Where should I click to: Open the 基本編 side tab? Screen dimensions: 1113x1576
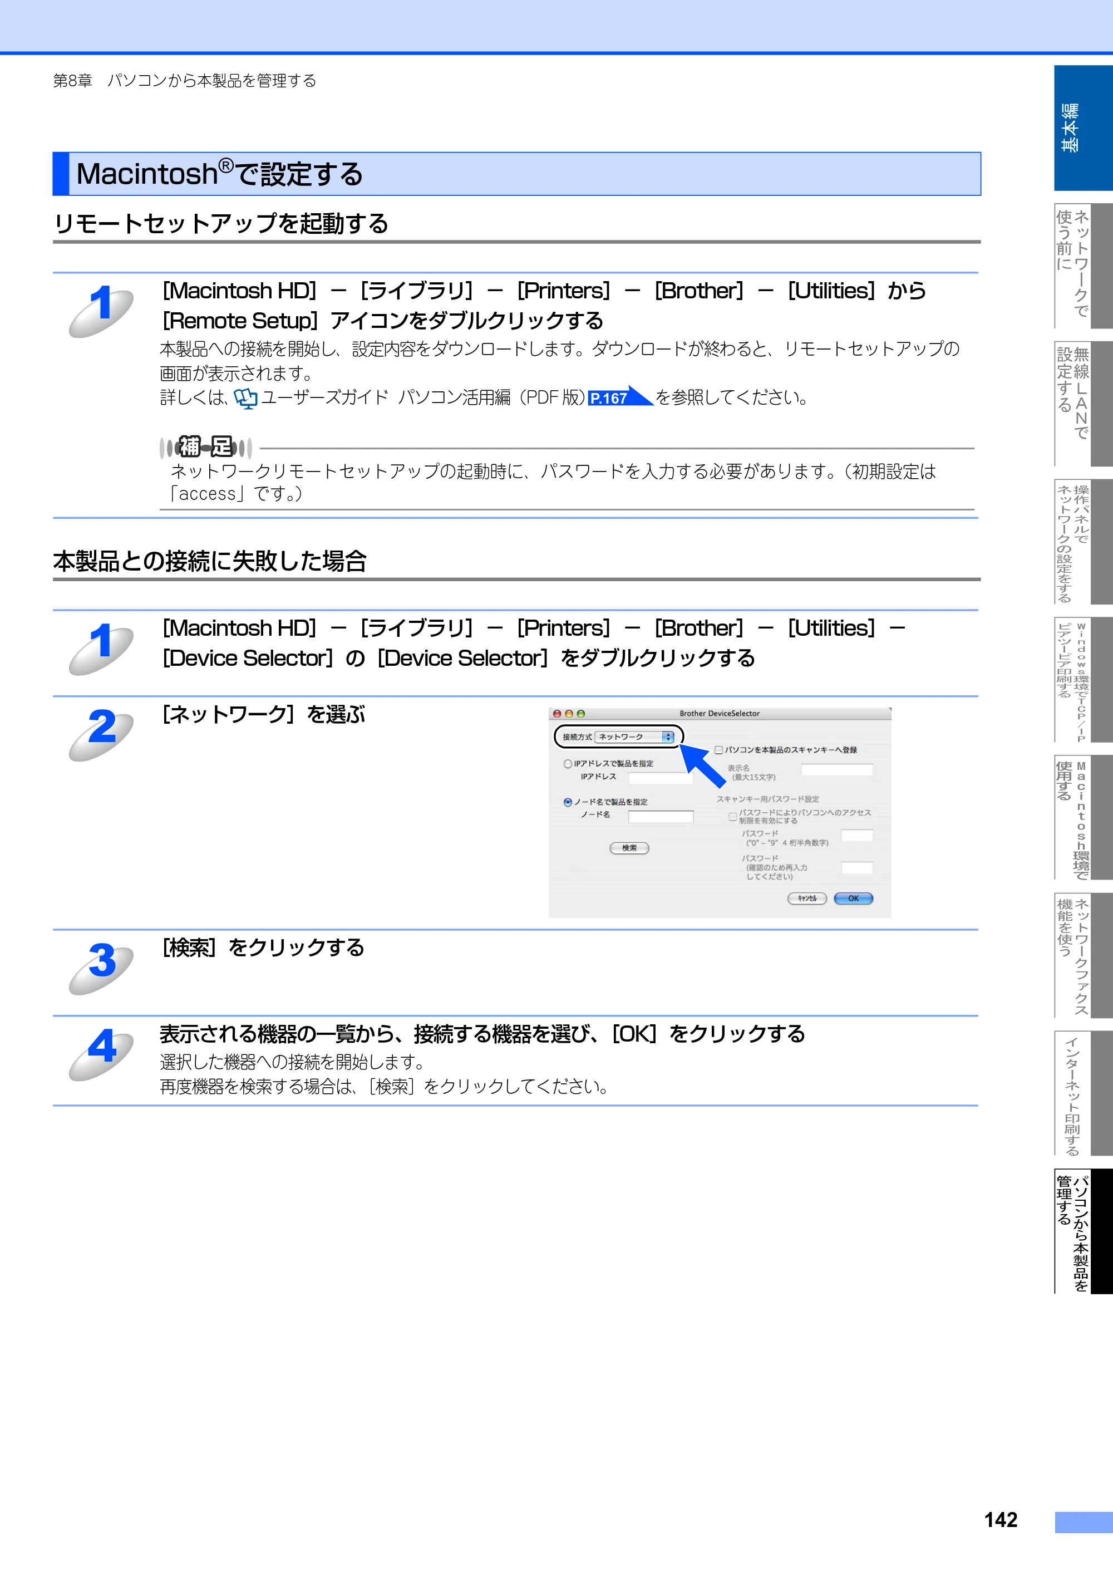1083,127
